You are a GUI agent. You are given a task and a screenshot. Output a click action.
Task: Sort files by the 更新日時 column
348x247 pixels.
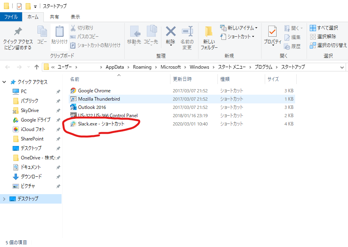182,79
